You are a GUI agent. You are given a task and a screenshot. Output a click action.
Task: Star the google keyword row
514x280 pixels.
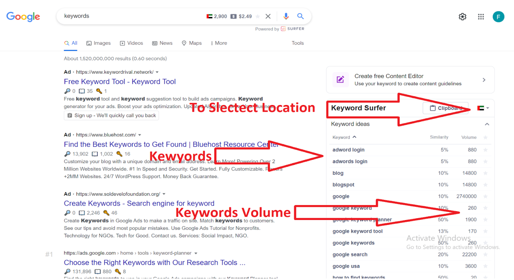click(485, 196)
